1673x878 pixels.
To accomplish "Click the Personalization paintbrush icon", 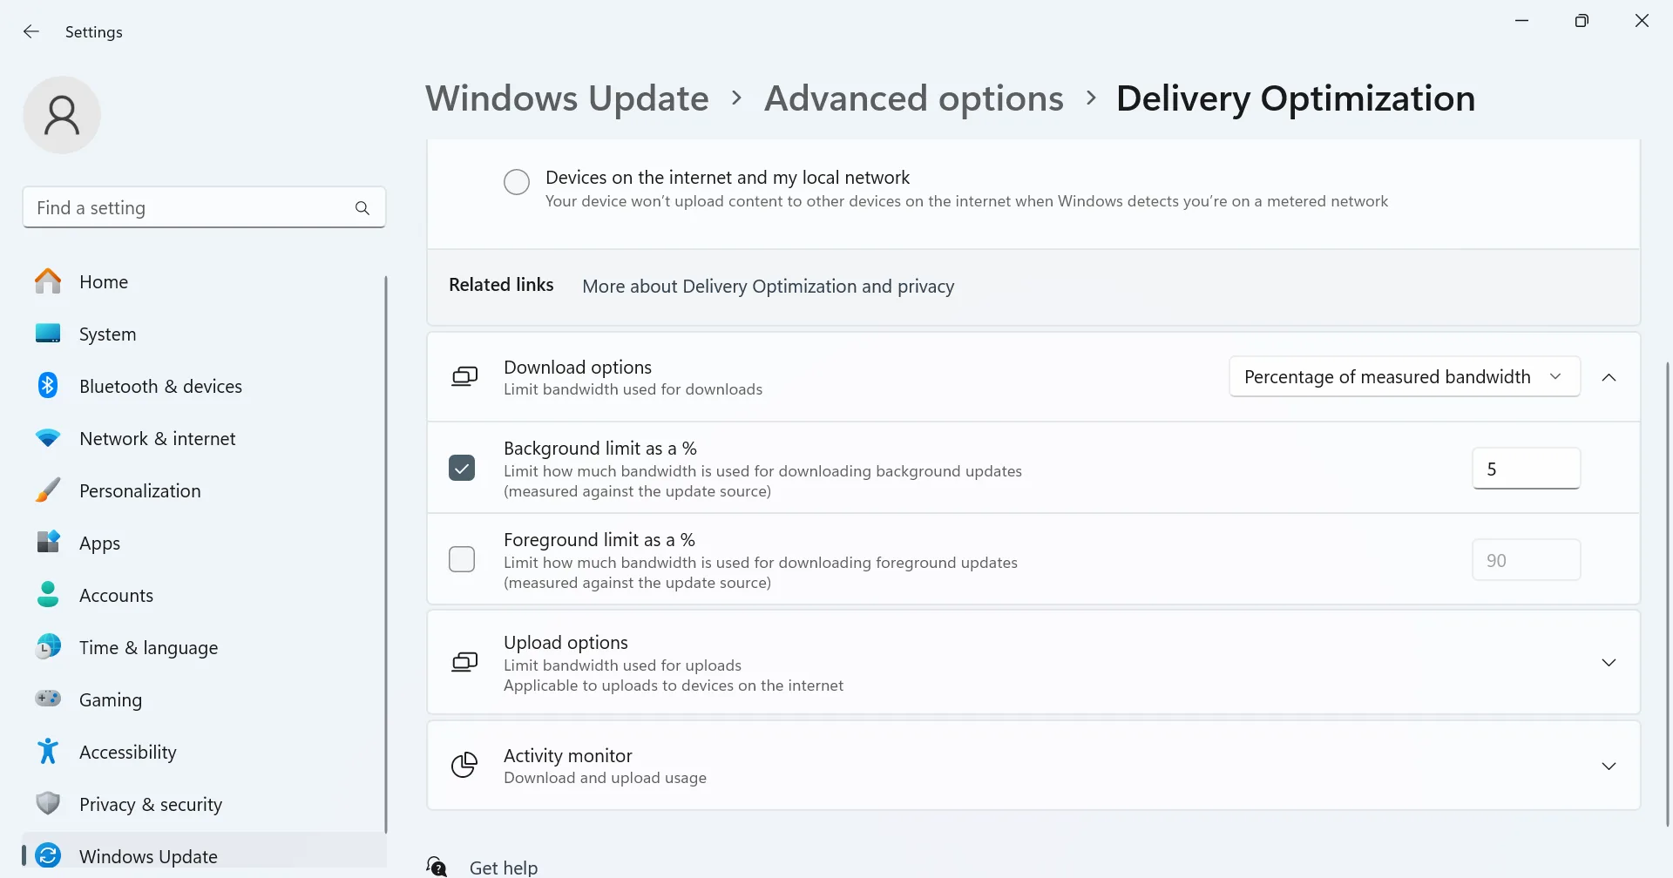I will click(48, 490).
